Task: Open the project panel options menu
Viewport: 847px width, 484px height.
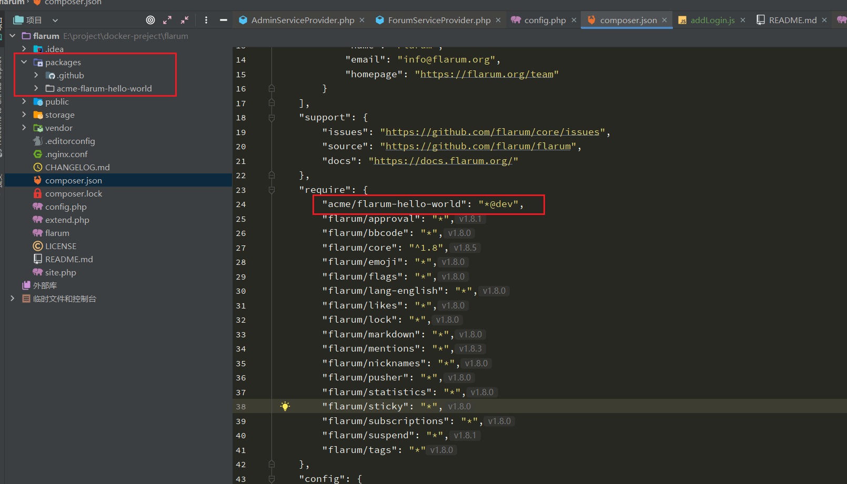Action: pos(206,20)
